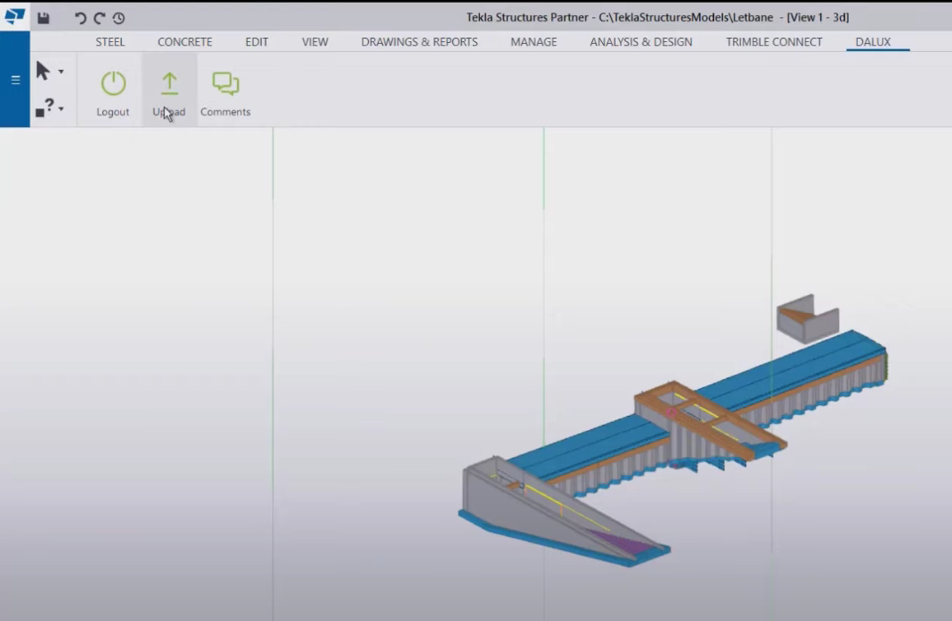952x621 pixels.
Task: Open the undo history clock icon
Action: click(x=118, y=18)
